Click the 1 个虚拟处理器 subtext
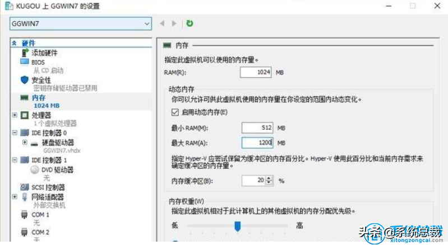 (x=55, y=124)
